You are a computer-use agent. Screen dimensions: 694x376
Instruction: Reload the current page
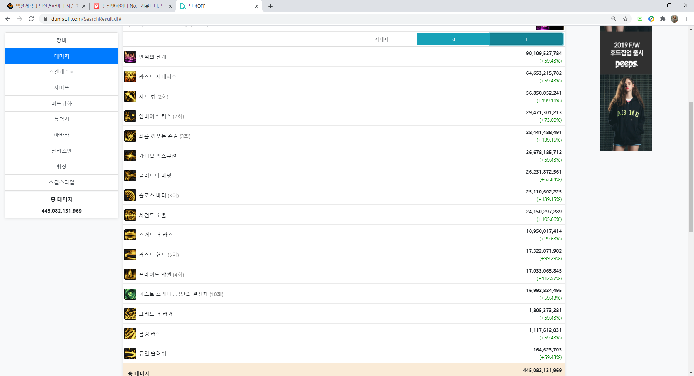[31, 19]
